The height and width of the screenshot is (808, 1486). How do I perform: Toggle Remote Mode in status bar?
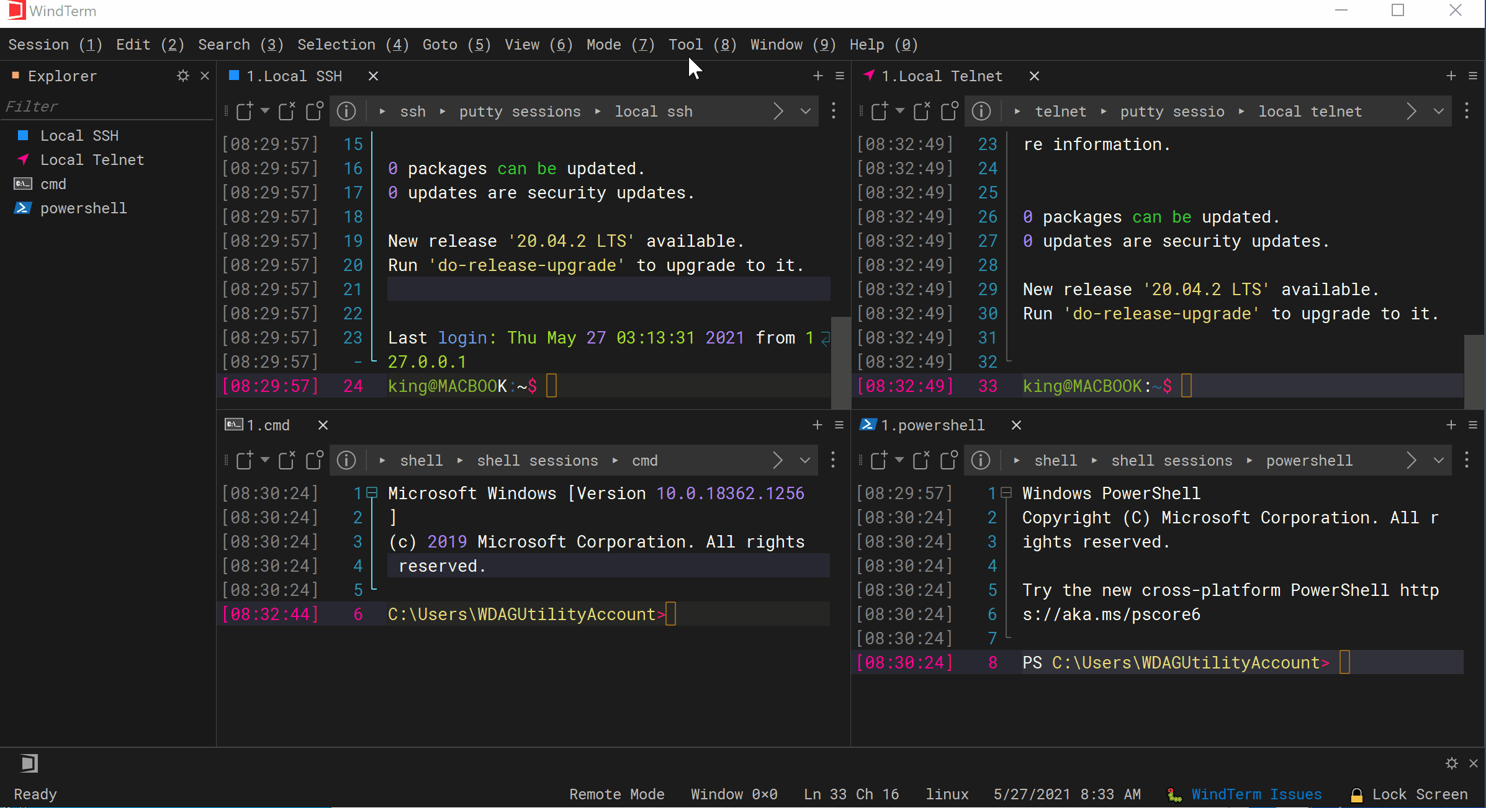click(x=616, y=794)
